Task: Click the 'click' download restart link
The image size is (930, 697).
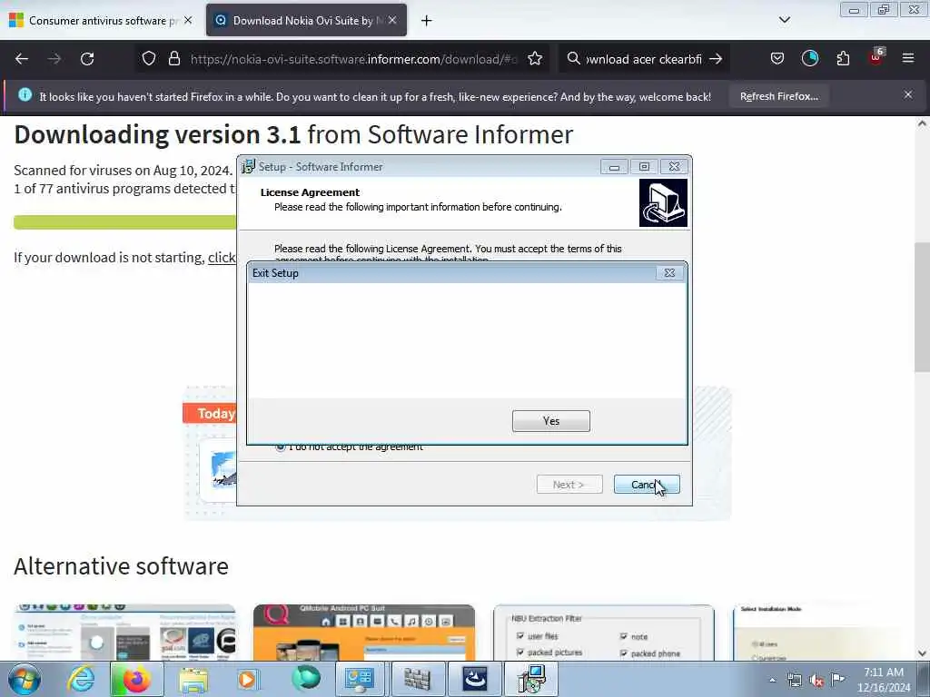Action: point(222,257)
